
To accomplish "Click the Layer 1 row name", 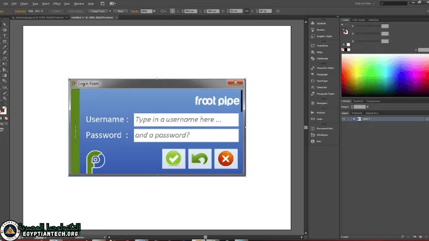I will 366,119.
